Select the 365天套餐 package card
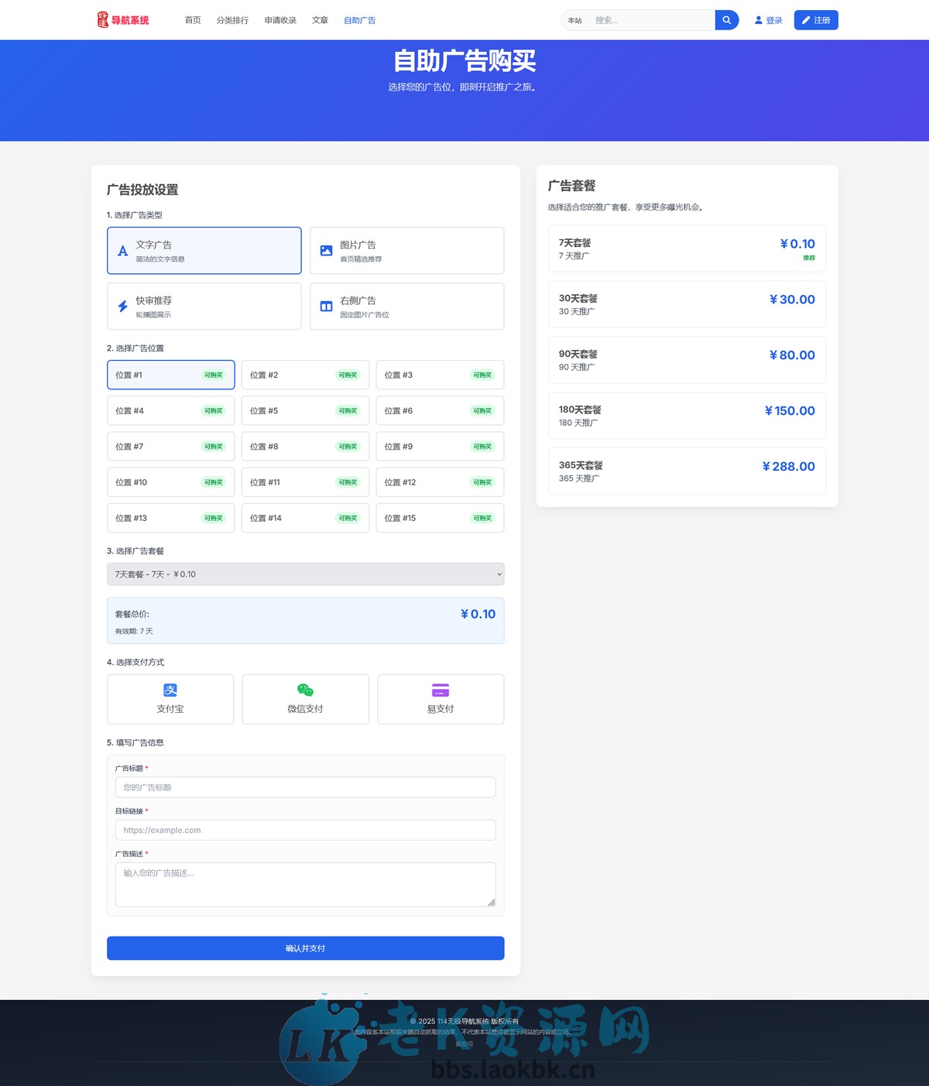 coord(686,471)
